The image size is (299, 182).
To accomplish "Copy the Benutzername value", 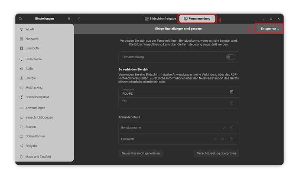I will [x=231, y=128].
